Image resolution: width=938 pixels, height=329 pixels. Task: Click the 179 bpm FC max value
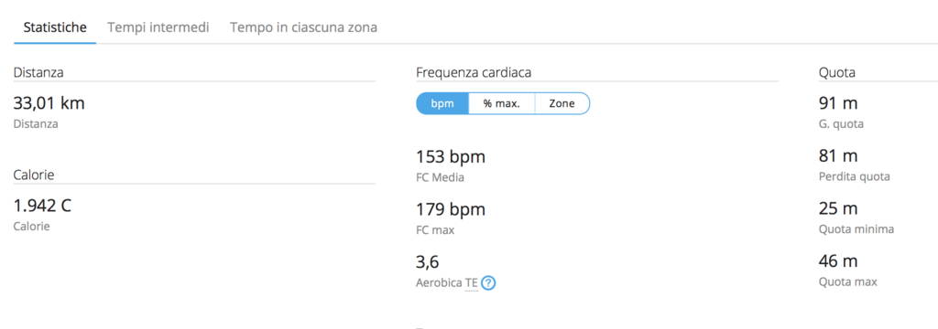coord(451,209)
